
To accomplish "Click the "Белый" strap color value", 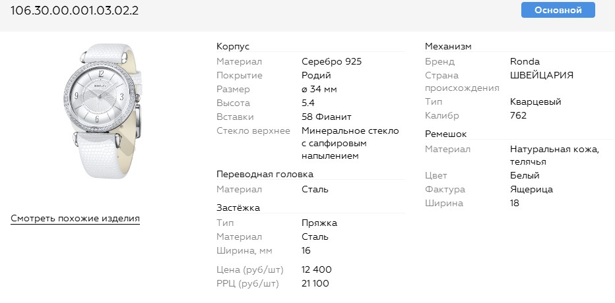I will 525,175.
